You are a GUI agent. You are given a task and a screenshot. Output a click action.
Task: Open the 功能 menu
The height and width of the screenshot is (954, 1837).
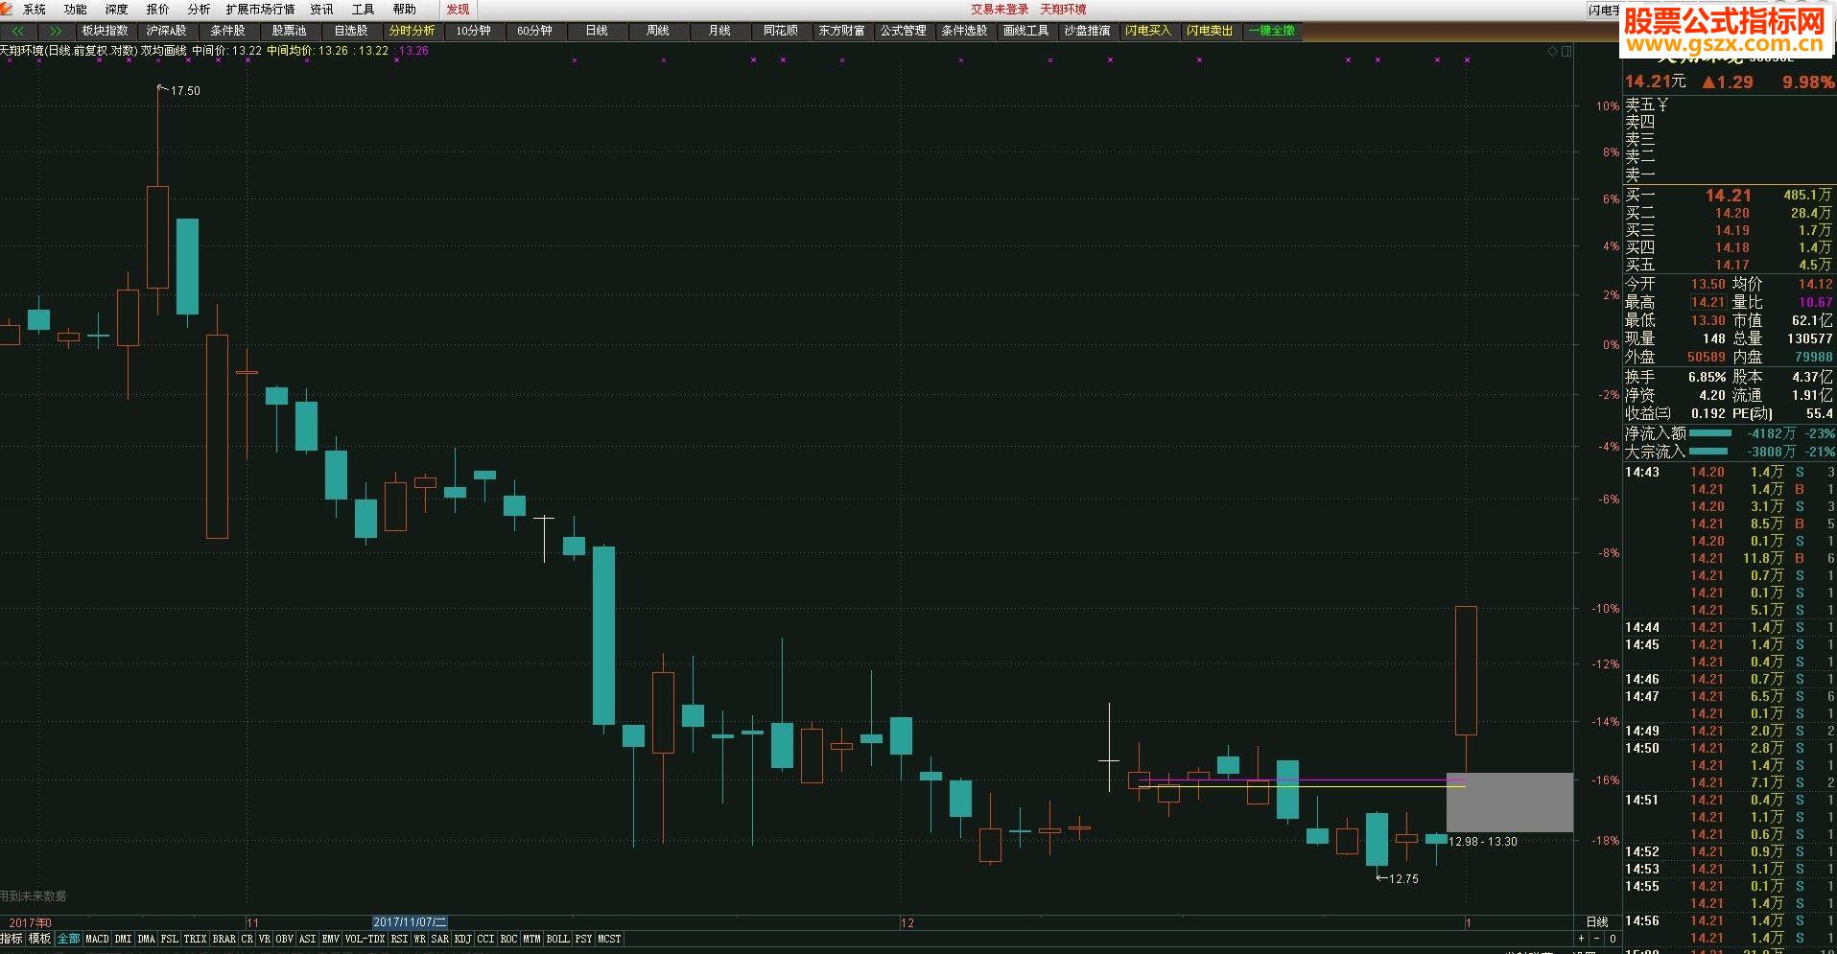click(76, 10)
